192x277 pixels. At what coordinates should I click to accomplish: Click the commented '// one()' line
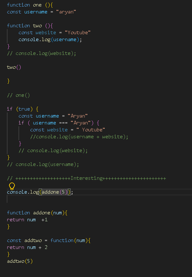coord(18,95)
